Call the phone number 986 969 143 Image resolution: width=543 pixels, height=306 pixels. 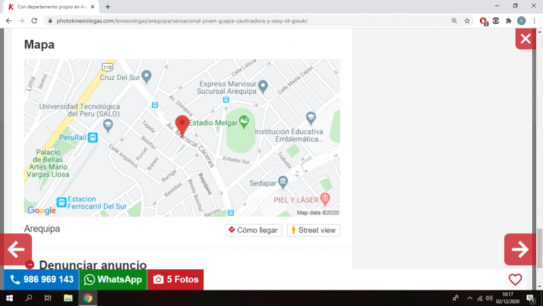click(41, 280)
